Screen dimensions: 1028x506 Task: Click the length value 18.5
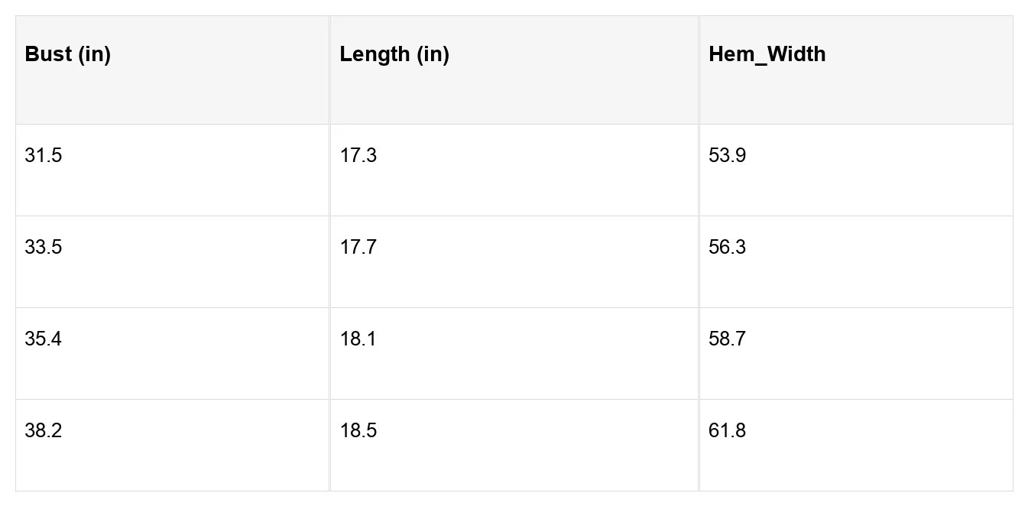(x=358, y=431)
